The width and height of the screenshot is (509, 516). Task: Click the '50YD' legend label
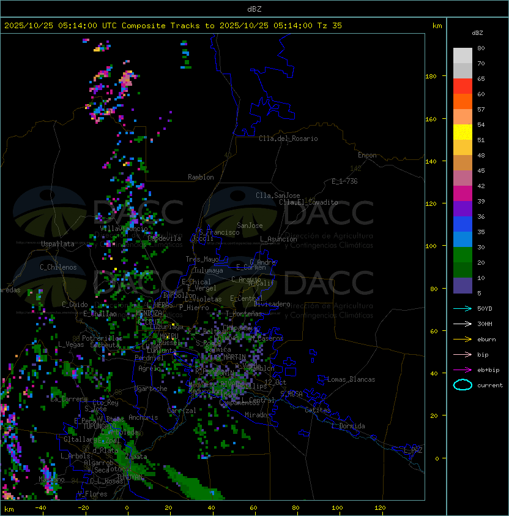pyautogui.click(x=485, y=309)
